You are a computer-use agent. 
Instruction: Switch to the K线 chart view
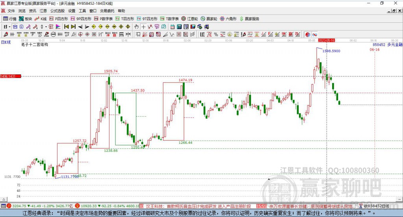pos(41,19)
